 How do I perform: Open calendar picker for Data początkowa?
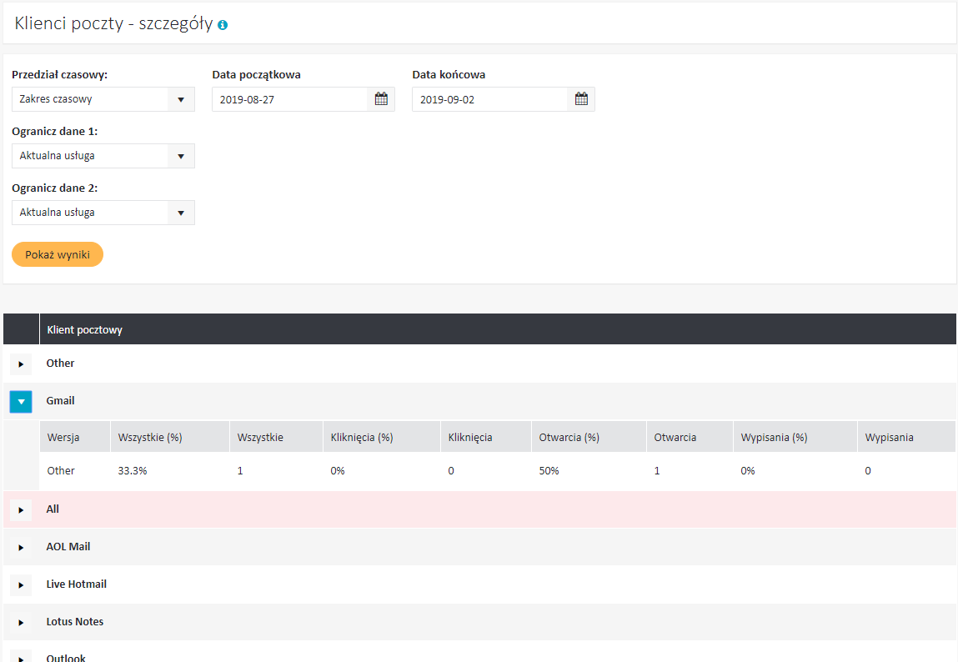[x=381, y=99]
